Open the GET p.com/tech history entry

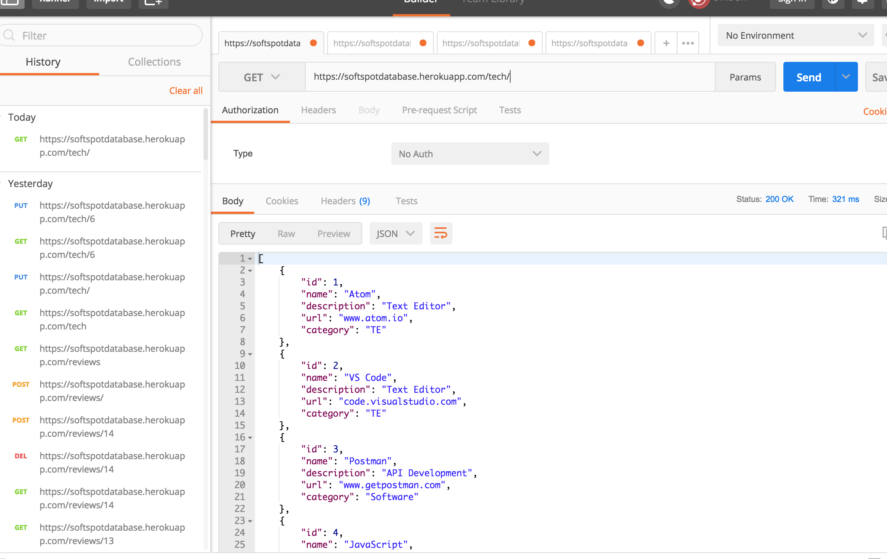click(x=101, y=319)
